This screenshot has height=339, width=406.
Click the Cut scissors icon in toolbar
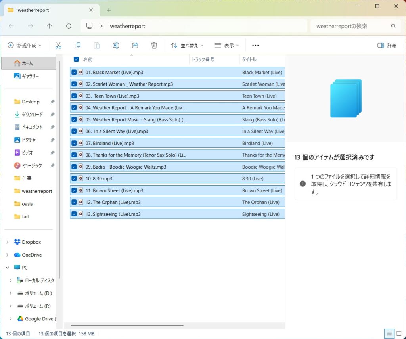(58, 46)
